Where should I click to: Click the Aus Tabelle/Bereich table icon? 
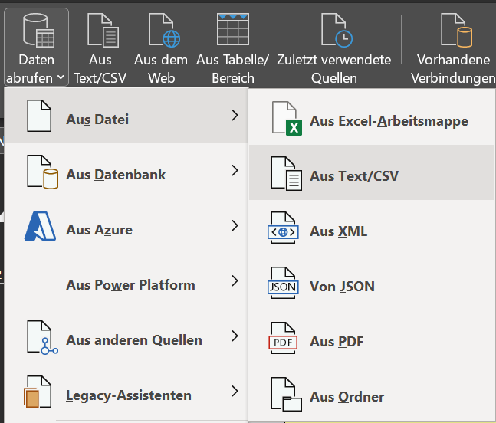(232, 31)
